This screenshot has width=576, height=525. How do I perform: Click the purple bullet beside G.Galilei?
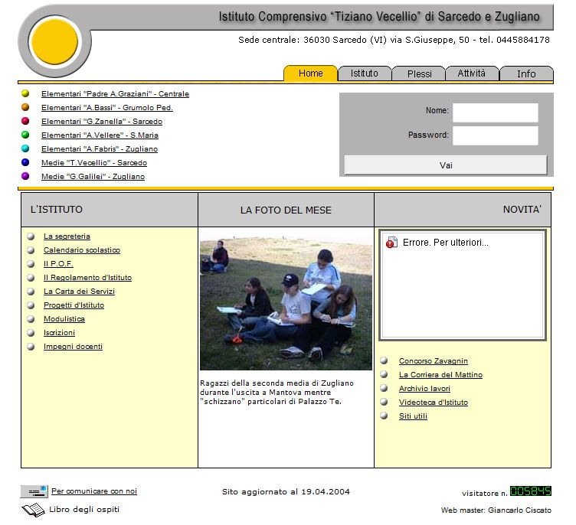coord(25,176)
